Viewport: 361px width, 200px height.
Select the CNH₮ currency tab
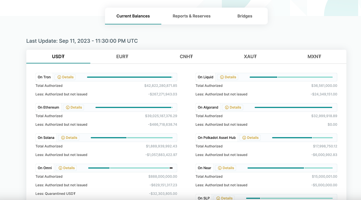pyautogui.click(x=186, y=56)
